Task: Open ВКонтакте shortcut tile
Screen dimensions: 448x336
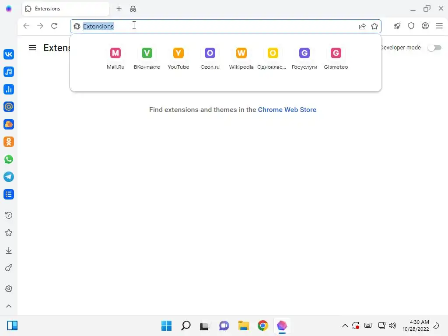Action: point(147,58)
